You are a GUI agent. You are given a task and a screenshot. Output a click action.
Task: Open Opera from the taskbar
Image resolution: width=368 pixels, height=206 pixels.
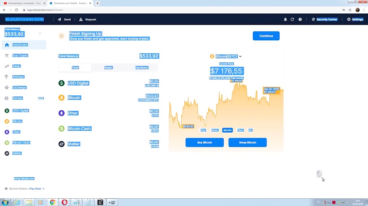65,202
